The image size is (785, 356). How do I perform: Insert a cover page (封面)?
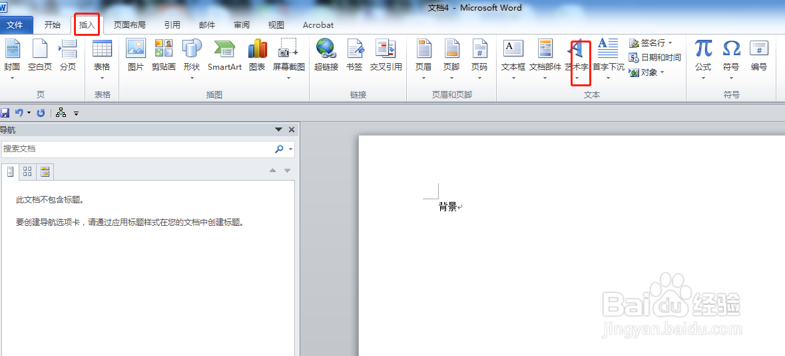pos(12,59)
